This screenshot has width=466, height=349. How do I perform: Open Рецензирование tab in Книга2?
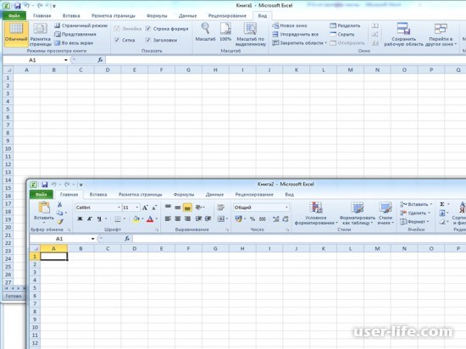254,195
